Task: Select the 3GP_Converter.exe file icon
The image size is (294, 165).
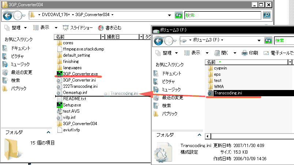Action: click(x=60, y=74)
